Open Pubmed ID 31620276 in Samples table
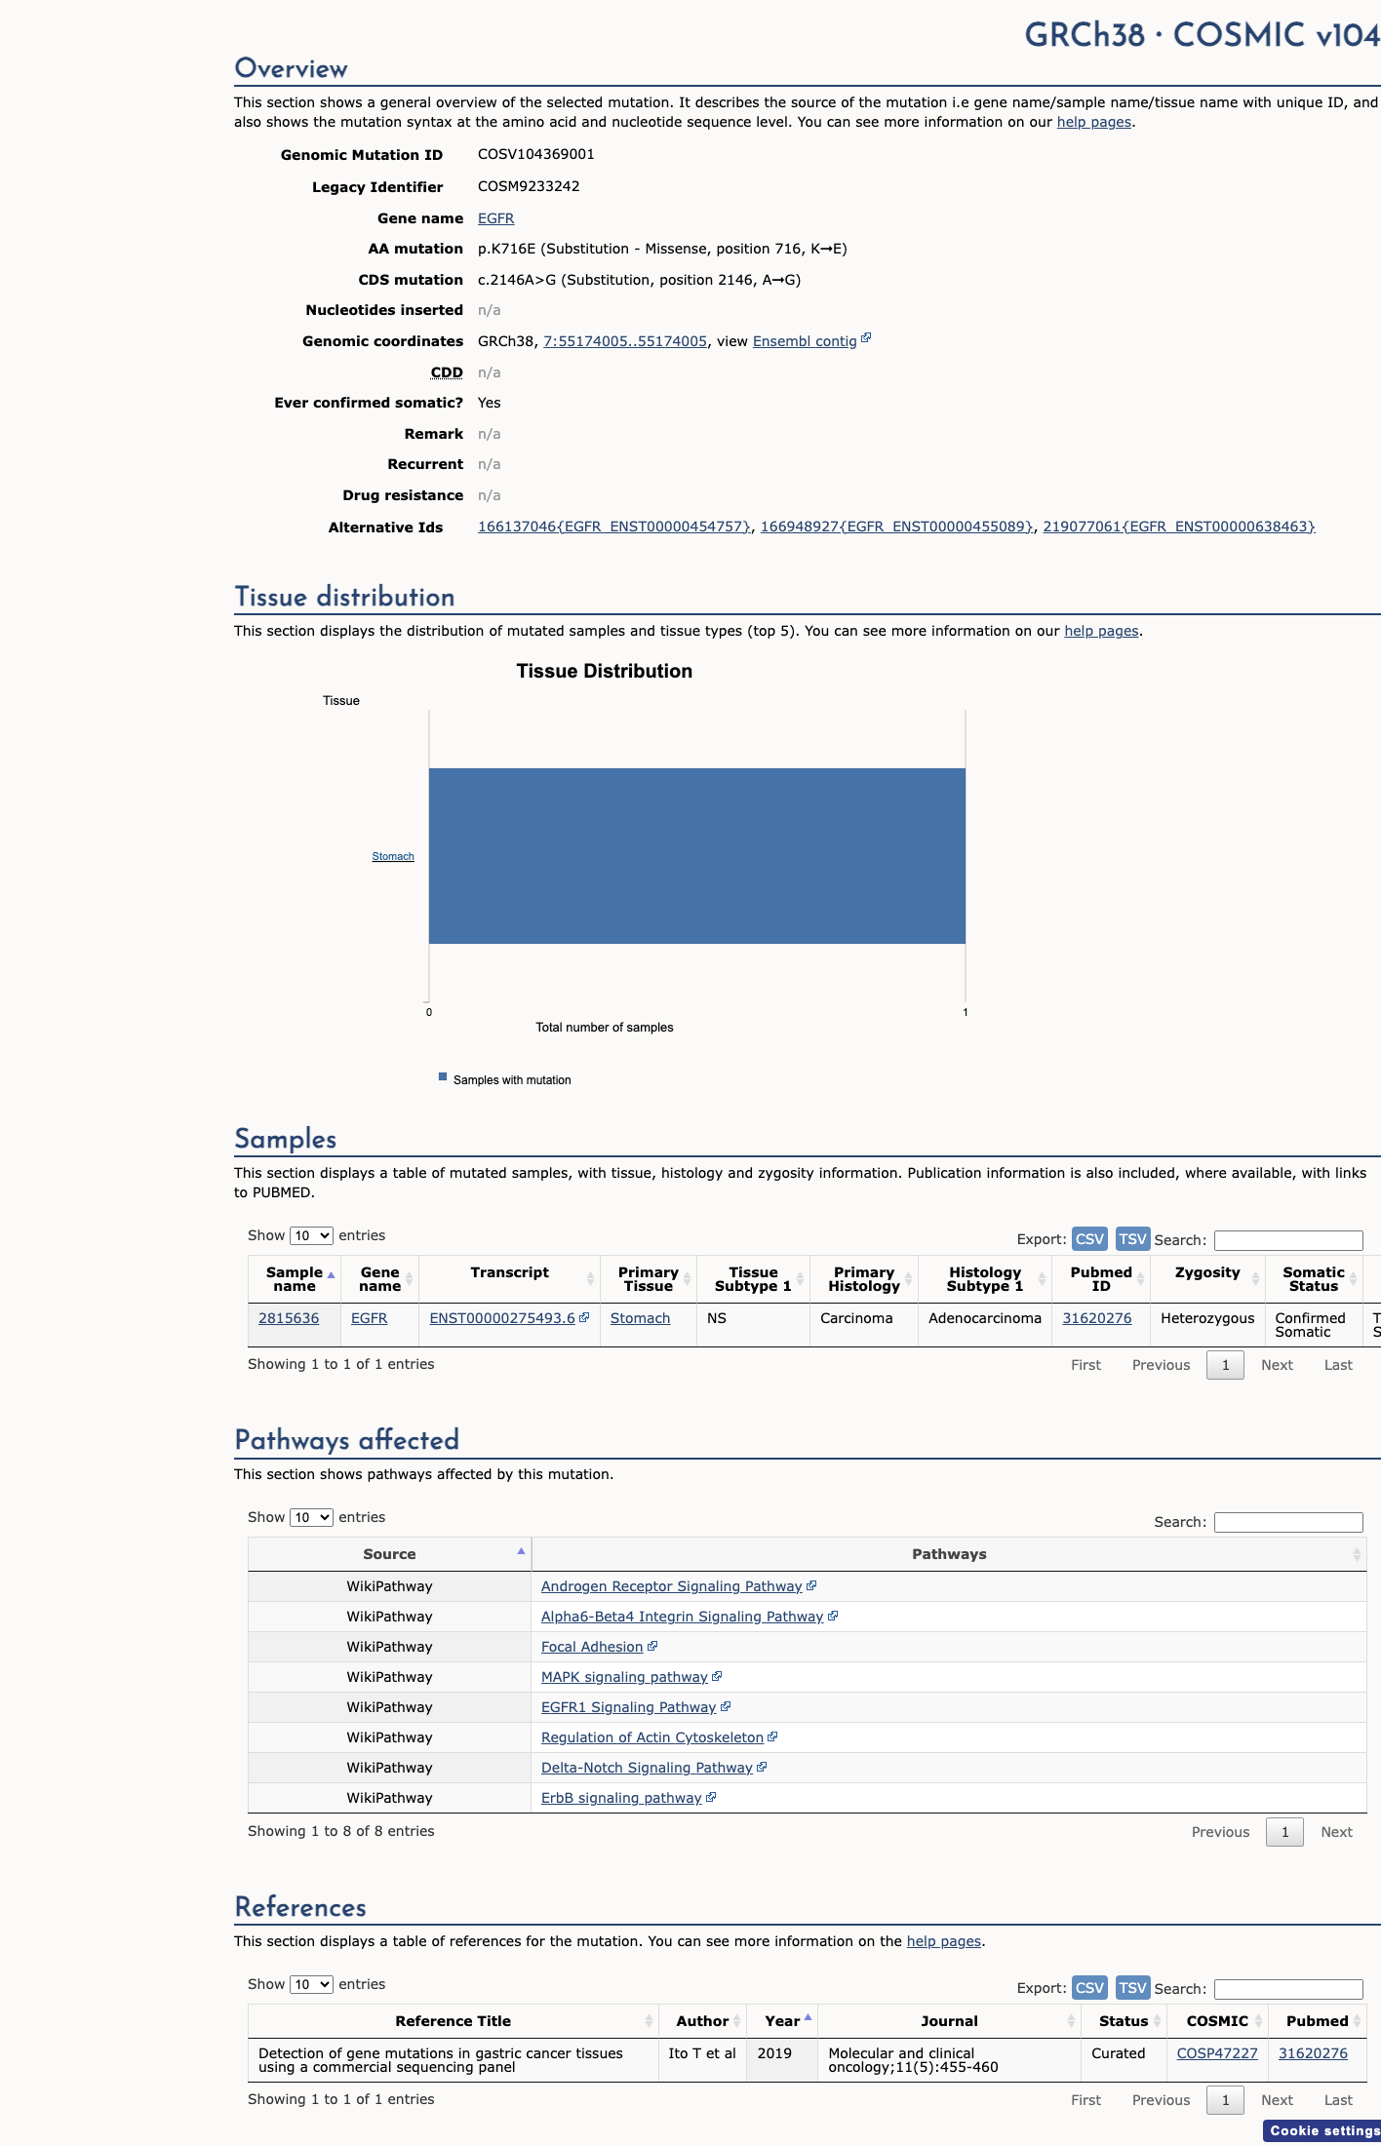The width and height of the screenshot is (1381, 2145). coord(1097,1318)
